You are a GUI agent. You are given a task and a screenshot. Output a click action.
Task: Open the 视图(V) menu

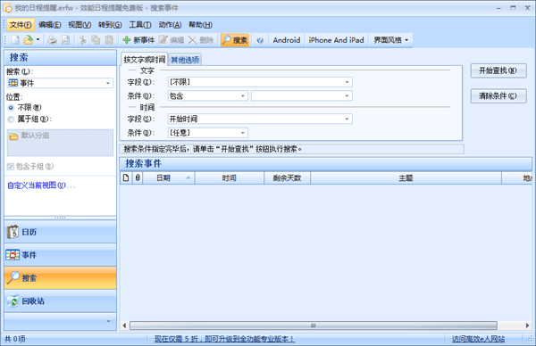pyautogui.click(x=80, y=25)
